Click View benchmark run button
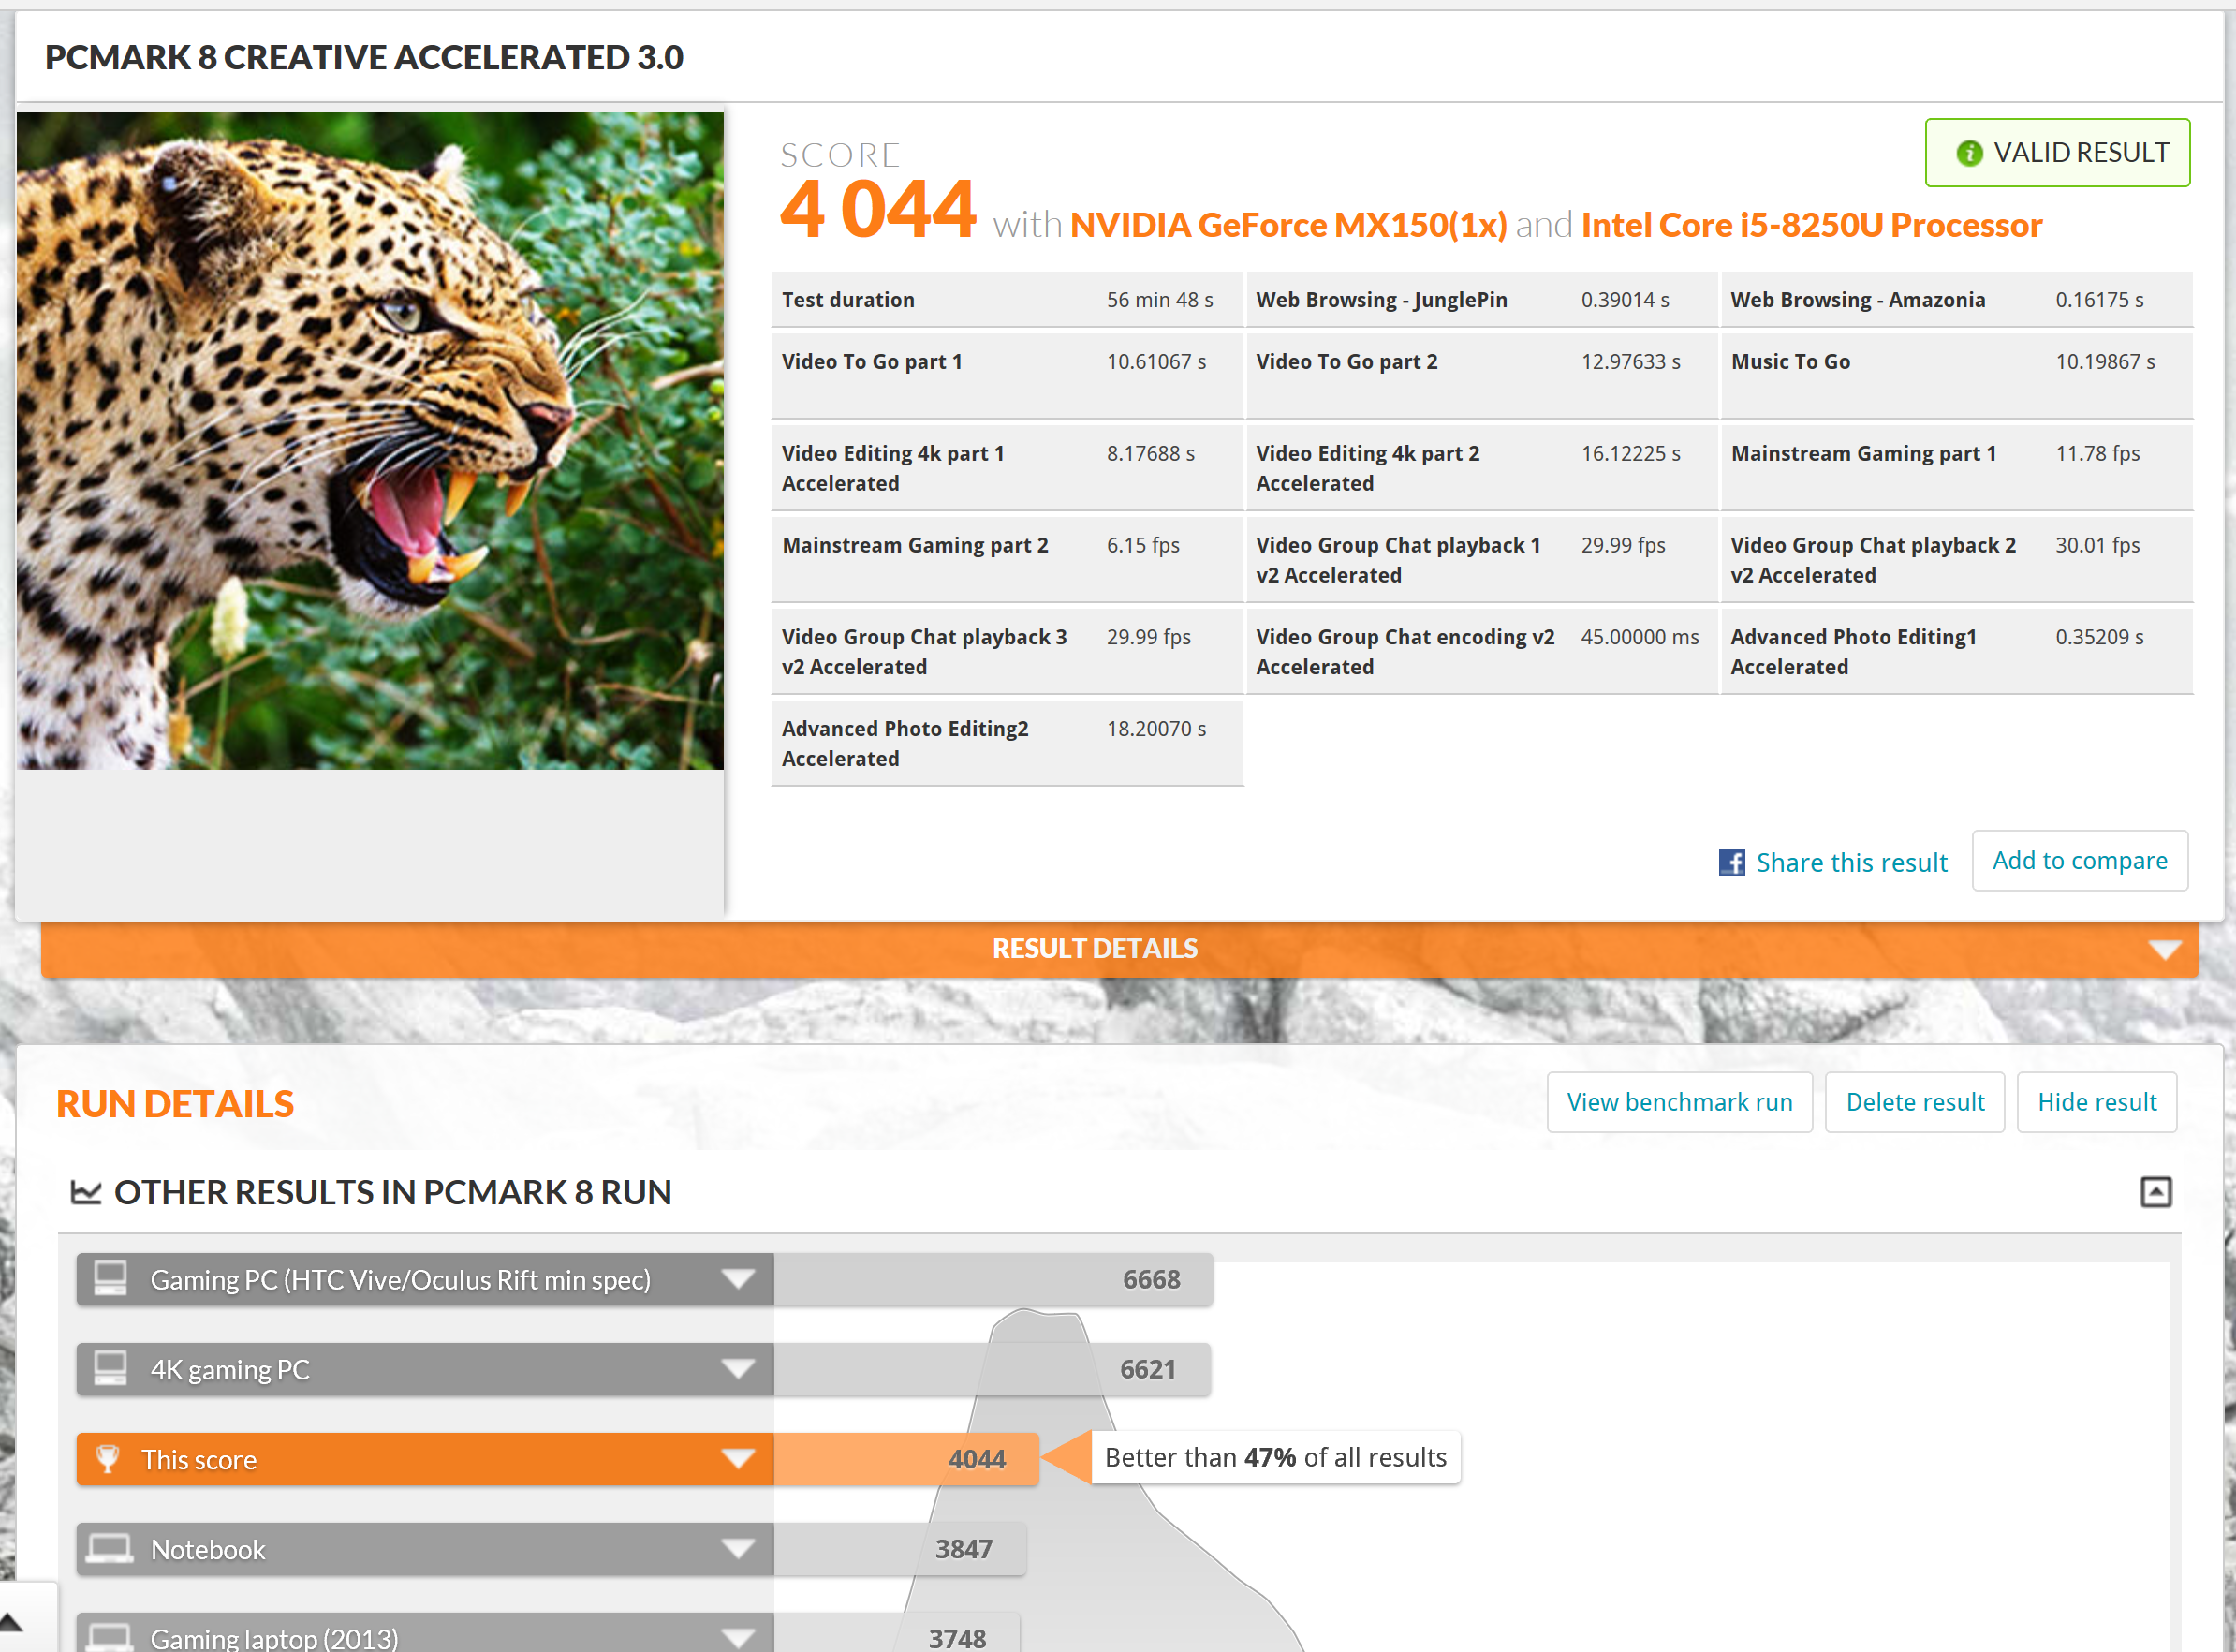 point(1679,1102)
